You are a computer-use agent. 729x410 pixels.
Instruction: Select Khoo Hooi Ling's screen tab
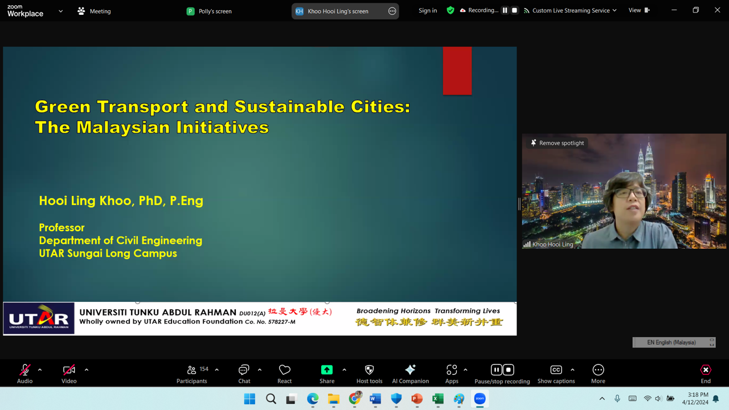(338, 11)
